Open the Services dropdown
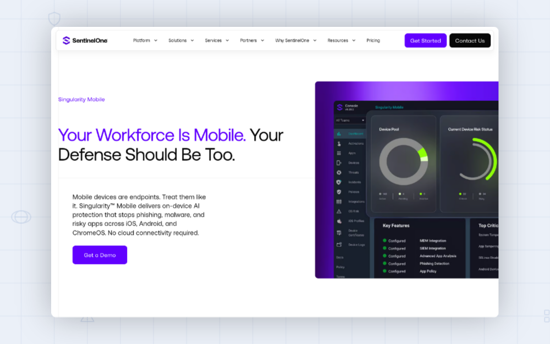The width and height of the screenshot is (550, 344). [217, 41]
